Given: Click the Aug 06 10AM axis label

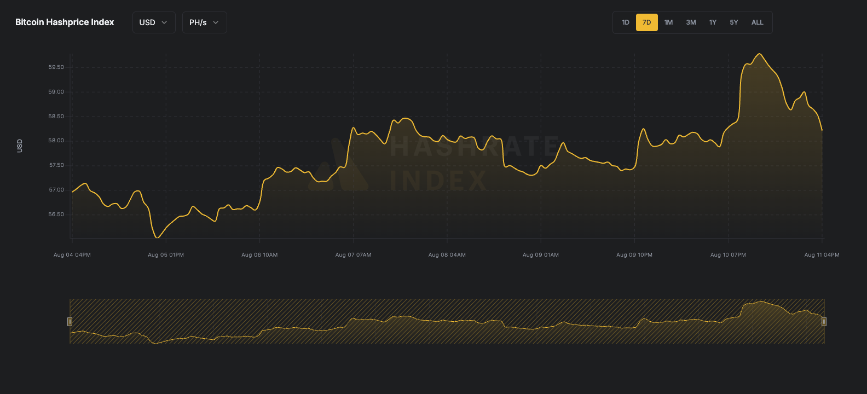Looking at the screenshot, I should pyautogui.click(x=259, y=255).
